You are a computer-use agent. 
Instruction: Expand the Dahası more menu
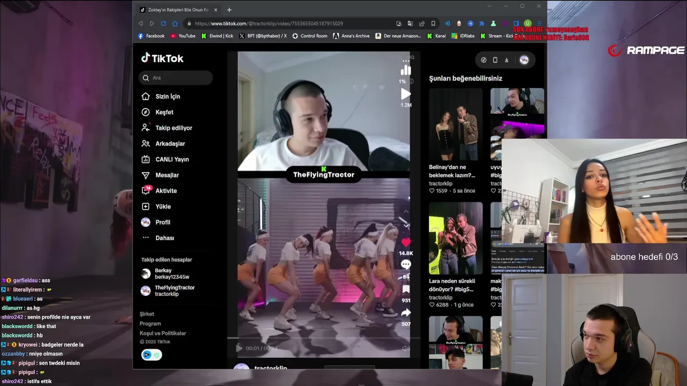[x=158, y=238]
